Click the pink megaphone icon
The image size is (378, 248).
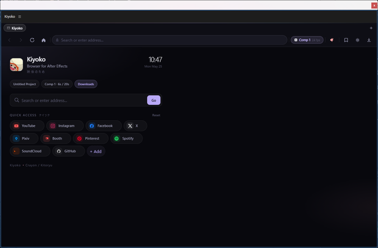(x=332, y=40)
